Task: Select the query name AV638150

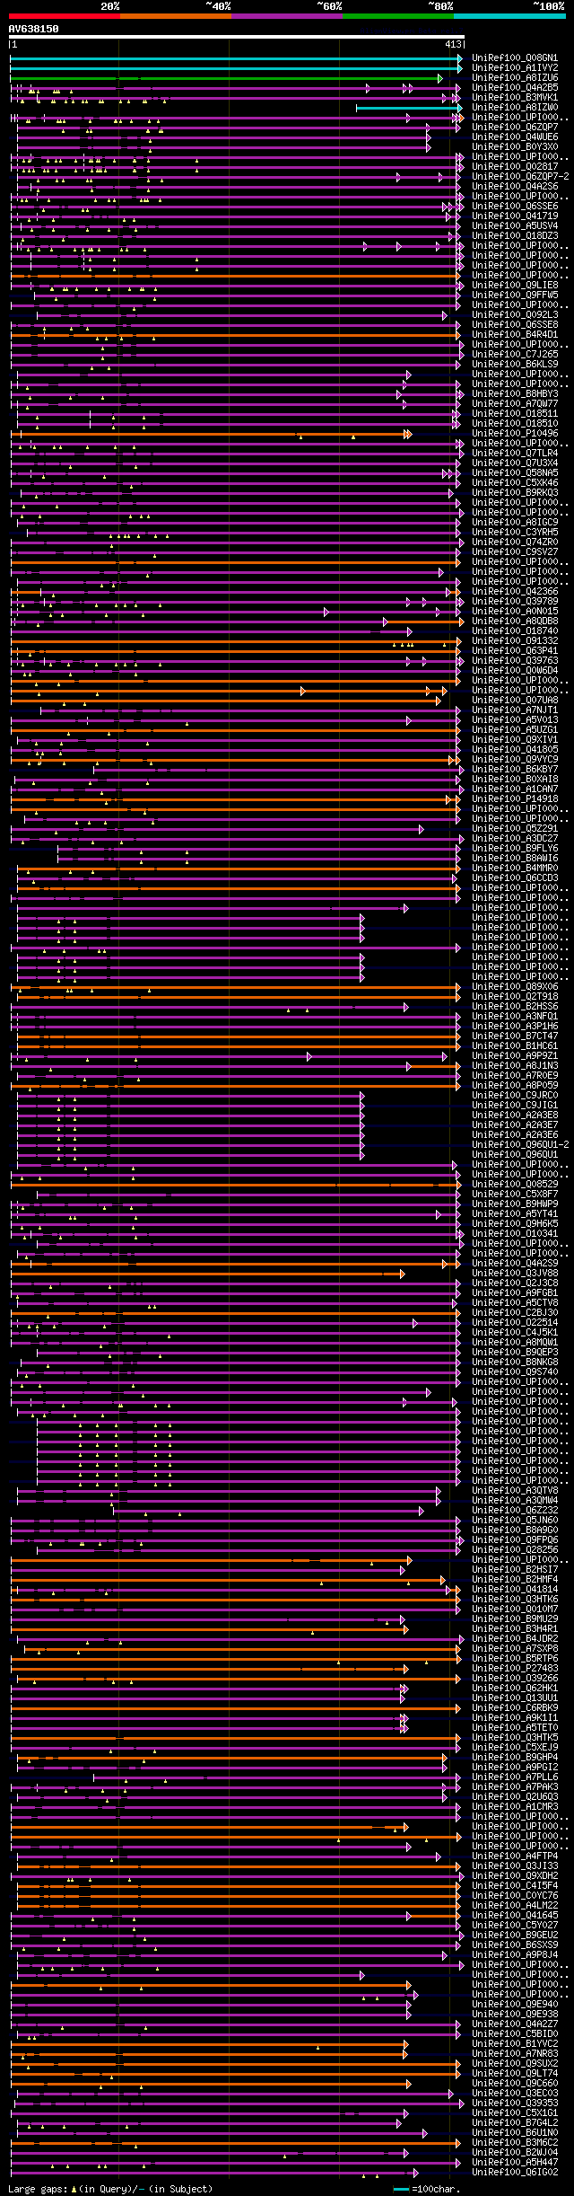Action: pyautogui.click(x=33, y=29)
